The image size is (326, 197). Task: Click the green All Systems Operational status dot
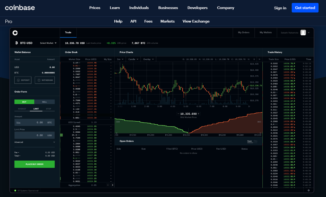coord(15,190)
